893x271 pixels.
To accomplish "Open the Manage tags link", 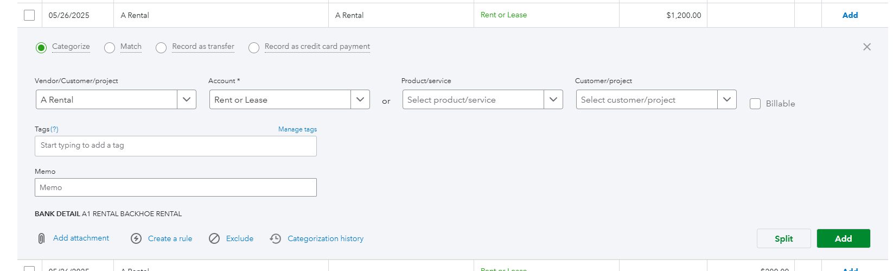I will tap(297, 129).
